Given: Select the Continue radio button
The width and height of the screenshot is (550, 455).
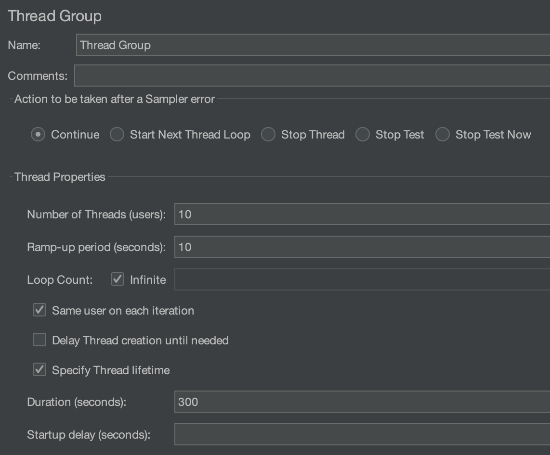Looking at the screenshot, I should point(38,135).
